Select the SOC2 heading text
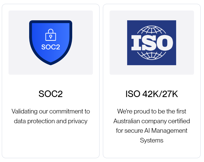This screenshot has height=162, width=204. coord(51,94)
